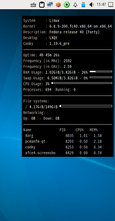Screen dimensions: 115x221
Task: Open the removable media USB tray icon
Action: (x=83, y=5)
